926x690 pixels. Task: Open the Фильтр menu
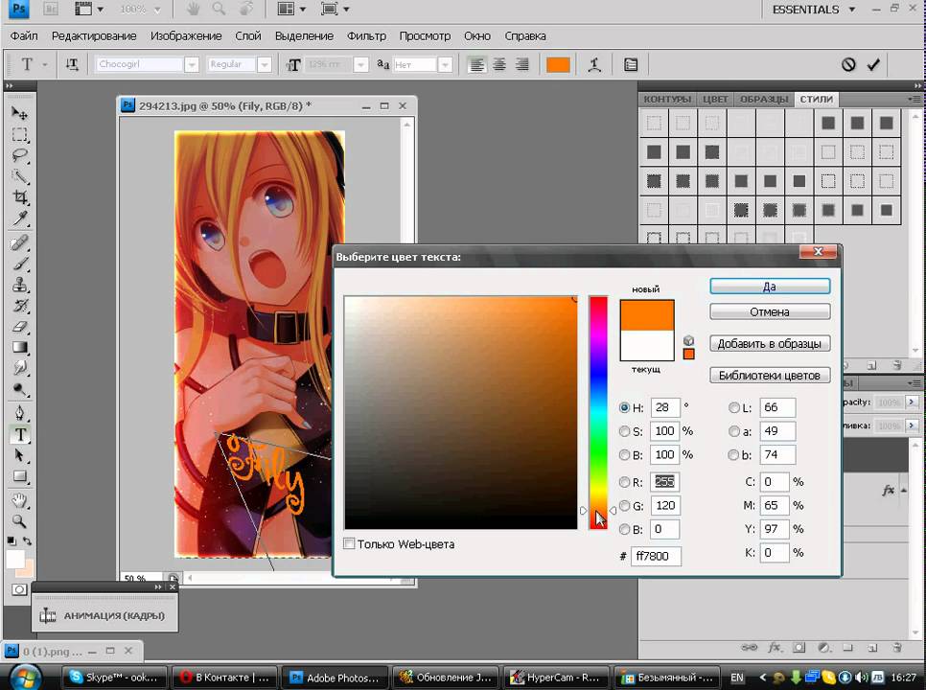[x=366, y=36]
